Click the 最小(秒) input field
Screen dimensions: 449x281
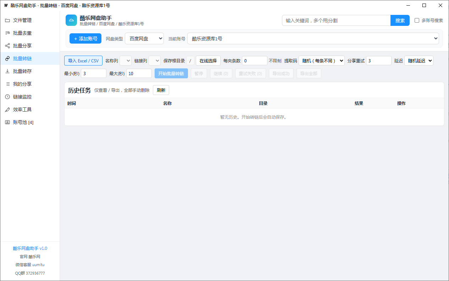coord(94,73)
